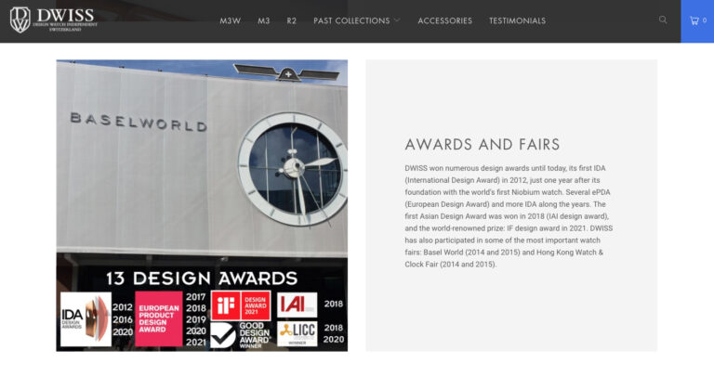The image size is (714, 389).
Task: Click the IAI award logo
Action: 297,305
